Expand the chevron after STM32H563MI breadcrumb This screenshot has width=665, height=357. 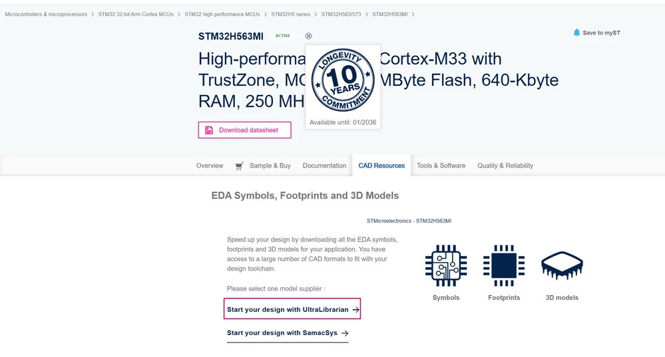point(413,15)
